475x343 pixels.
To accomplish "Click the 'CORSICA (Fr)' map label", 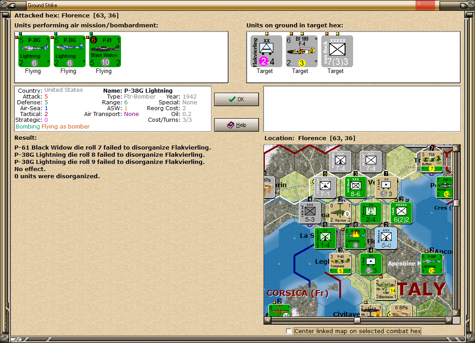I will 298,293.
